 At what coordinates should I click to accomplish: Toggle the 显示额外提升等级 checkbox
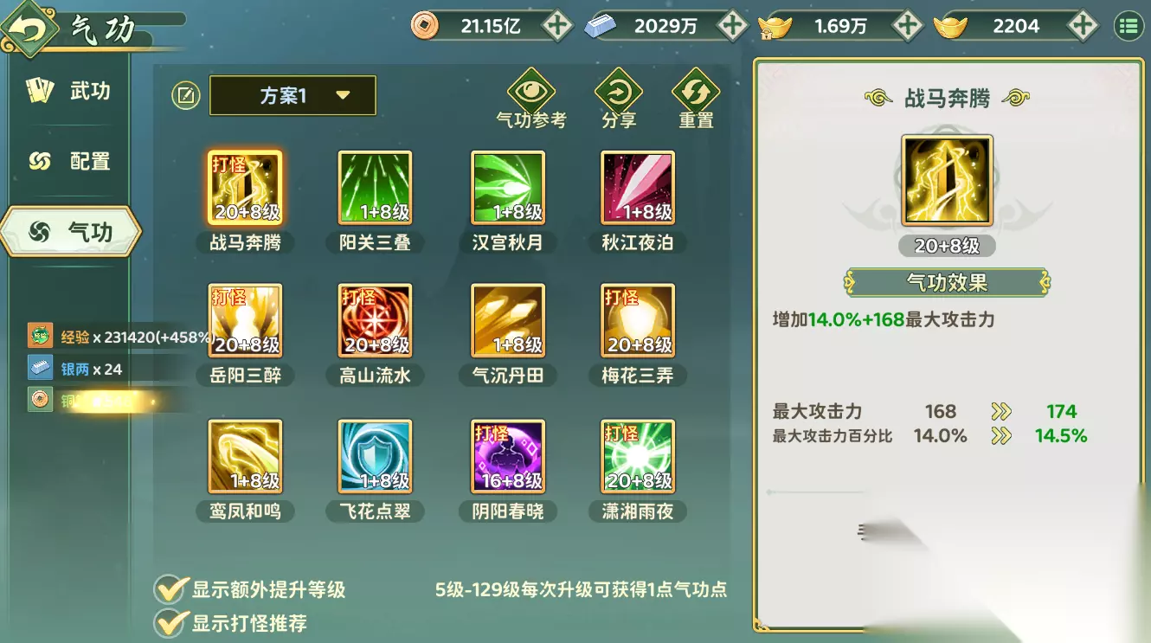(x=170, y=589)
